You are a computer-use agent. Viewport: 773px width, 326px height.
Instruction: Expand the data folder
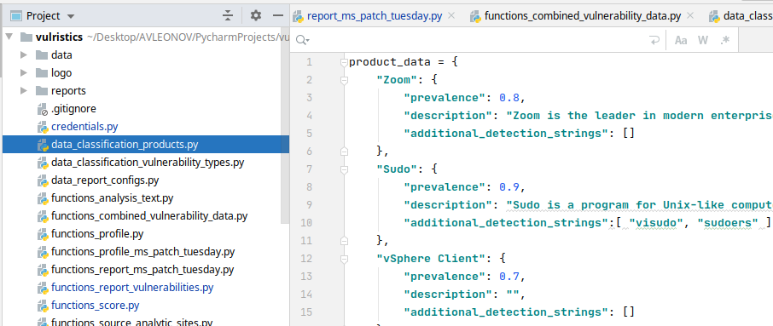[x=23, y=55]
